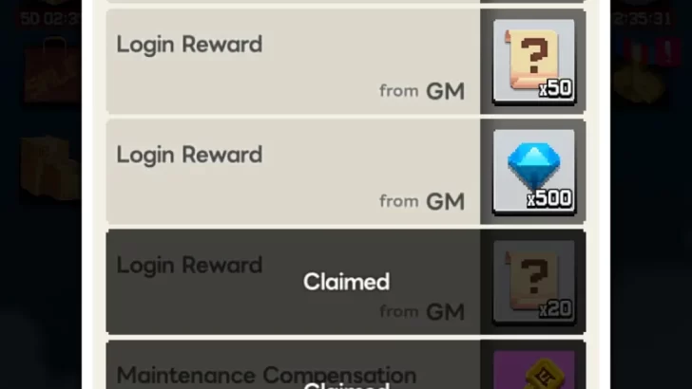This screenshot has width=692, height=389.
Task: Tap the 2:35:31 timer at top right
Action: 643,19
